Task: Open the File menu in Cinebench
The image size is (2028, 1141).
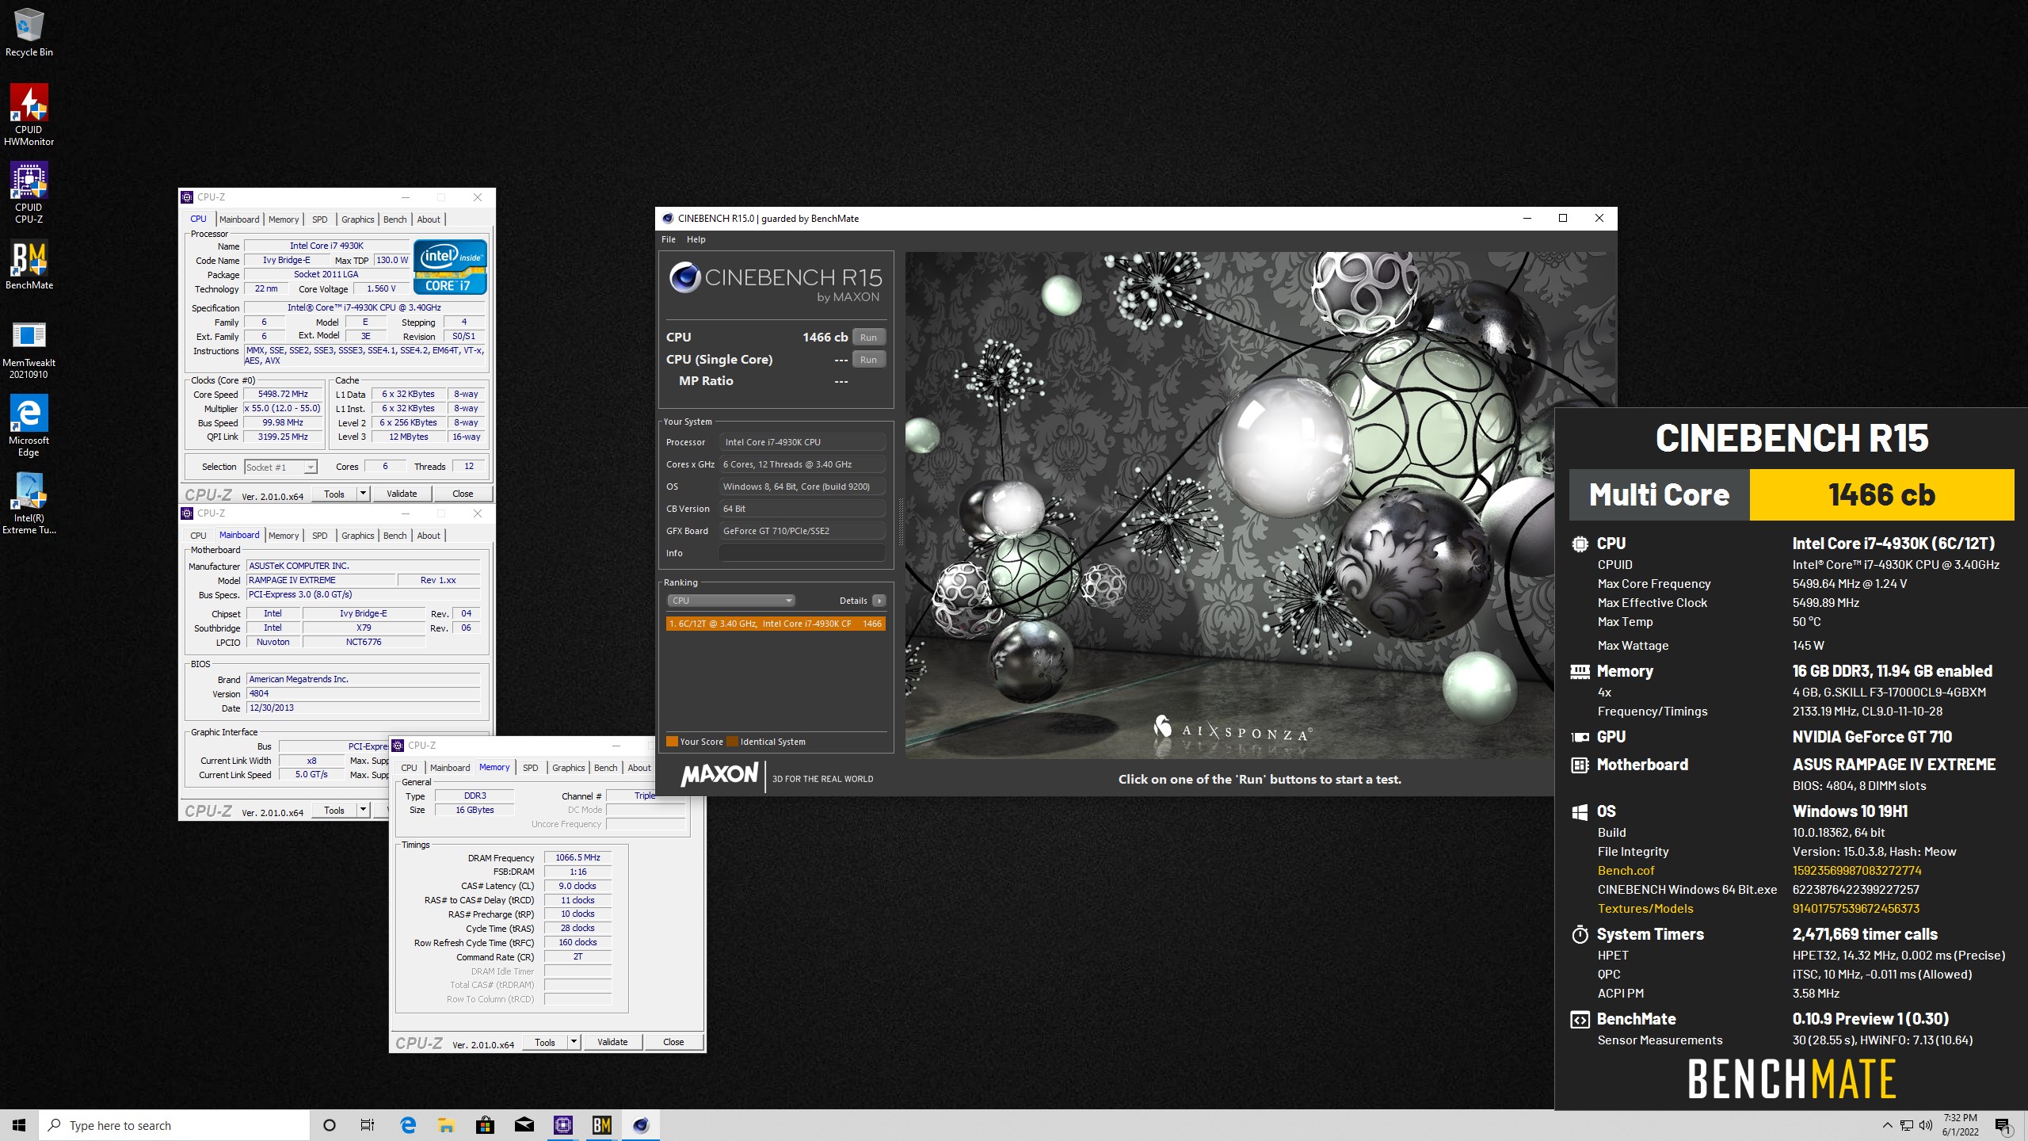Action: [669, 239]
